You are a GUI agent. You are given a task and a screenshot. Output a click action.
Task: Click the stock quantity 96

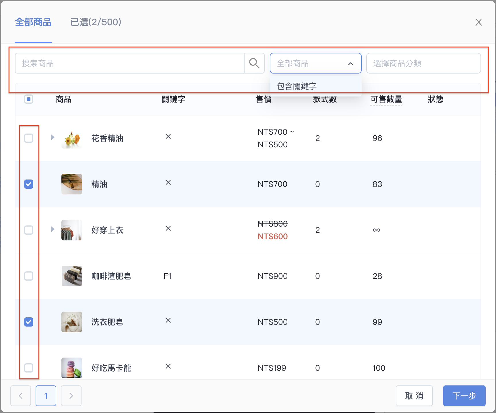(377, 138)
